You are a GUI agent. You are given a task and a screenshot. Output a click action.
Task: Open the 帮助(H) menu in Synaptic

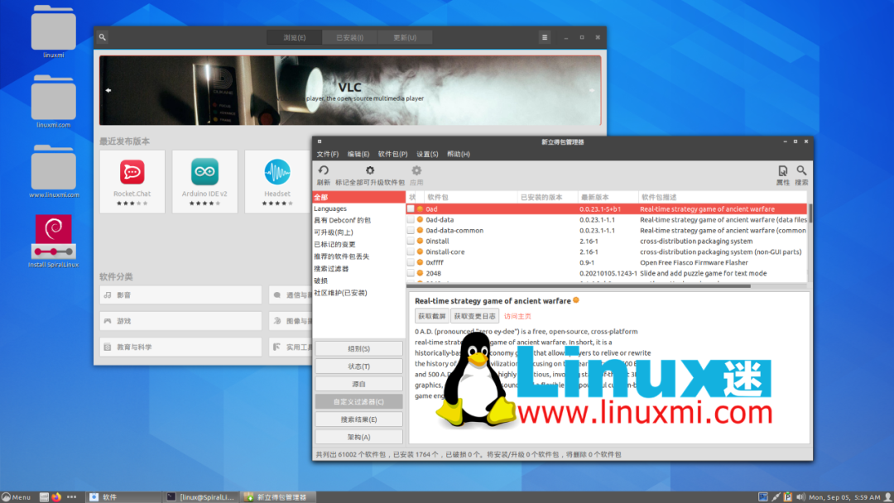click(x=459, y=155)
